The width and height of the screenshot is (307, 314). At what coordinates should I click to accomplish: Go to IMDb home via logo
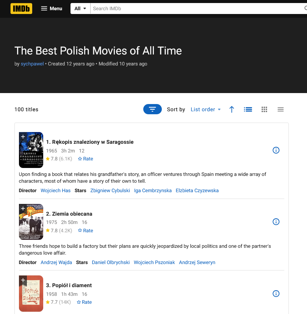[x=21, y=8]
